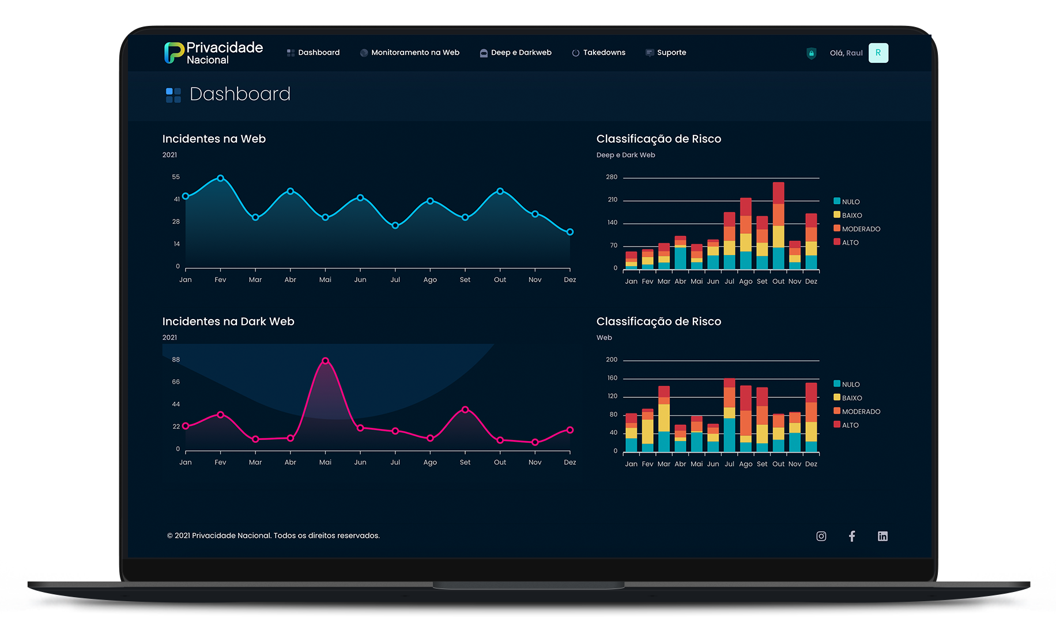Screen dimensions: 1056x630
Task: Click the green shield lock icon
Action: tap(811, 54)
